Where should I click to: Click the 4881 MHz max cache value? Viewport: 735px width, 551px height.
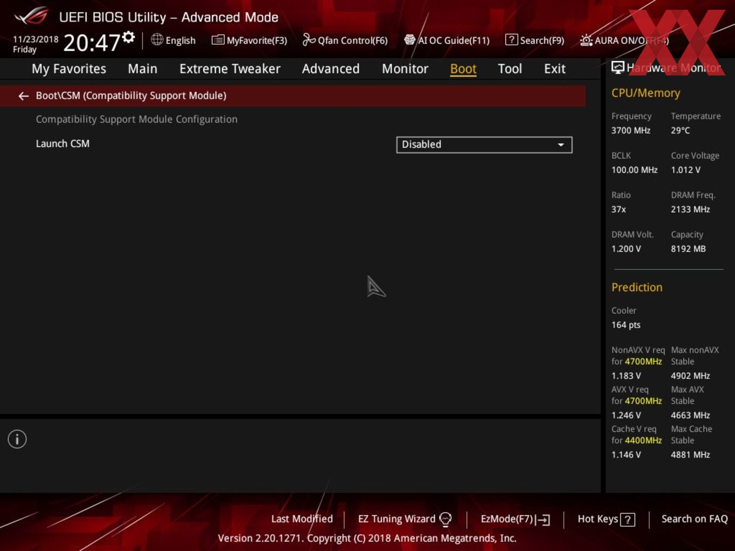[690, 454]
